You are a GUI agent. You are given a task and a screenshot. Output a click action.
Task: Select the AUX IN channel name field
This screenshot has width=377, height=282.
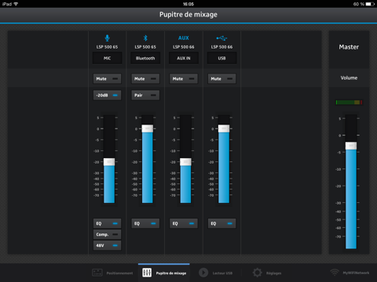pos(184,58)
